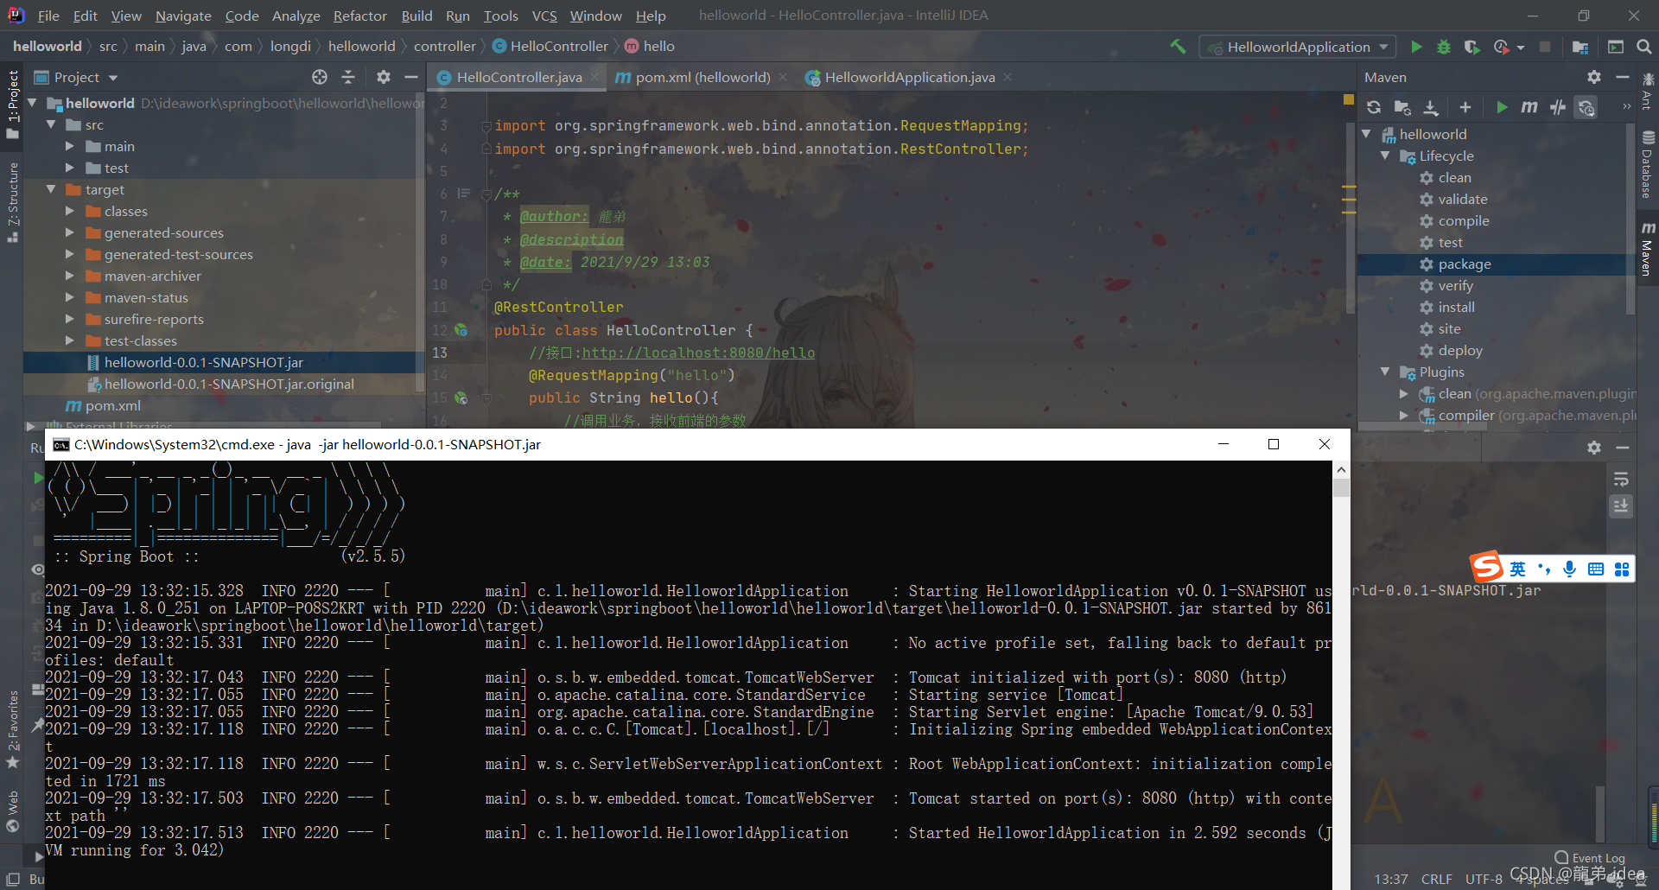Screen dimensions: 1659x890
Task: Toggle Skip Tests mode in Maven toolbar
Action: tap(1586, 107)
